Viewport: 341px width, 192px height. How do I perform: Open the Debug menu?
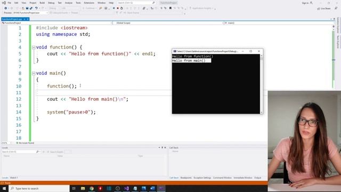pyautogui.click(x=51, y=3)
